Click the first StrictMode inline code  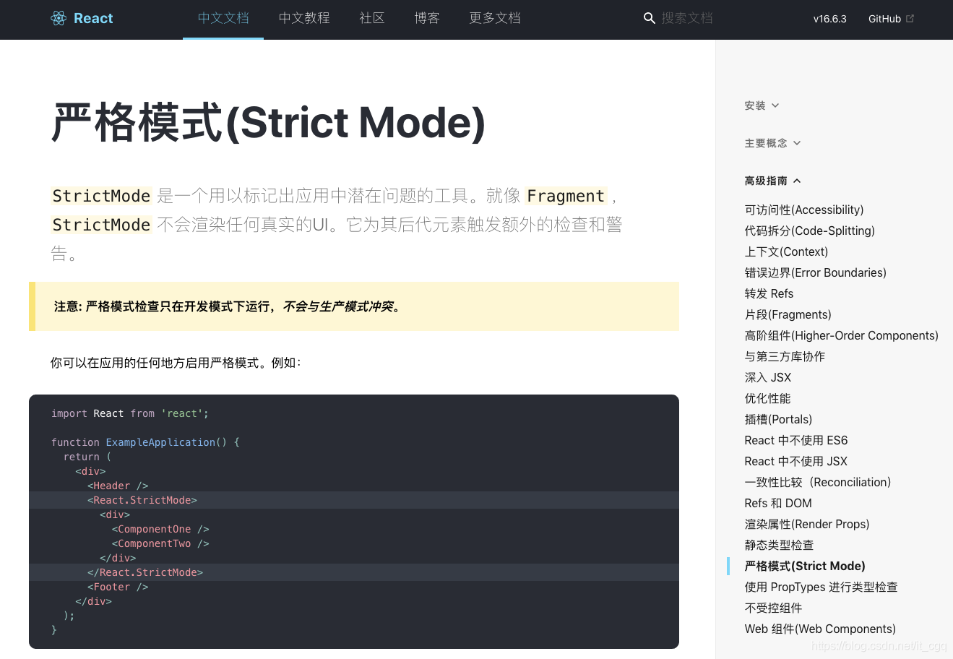(101, 196)
